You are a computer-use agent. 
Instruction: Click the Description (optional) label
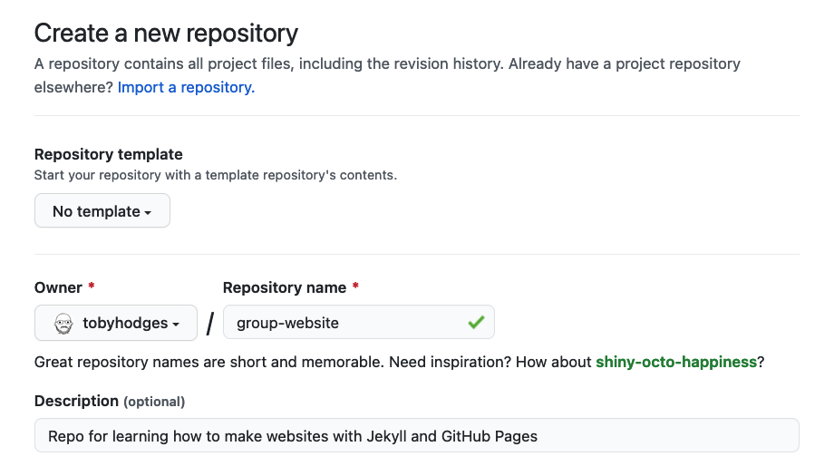(110, 401)
